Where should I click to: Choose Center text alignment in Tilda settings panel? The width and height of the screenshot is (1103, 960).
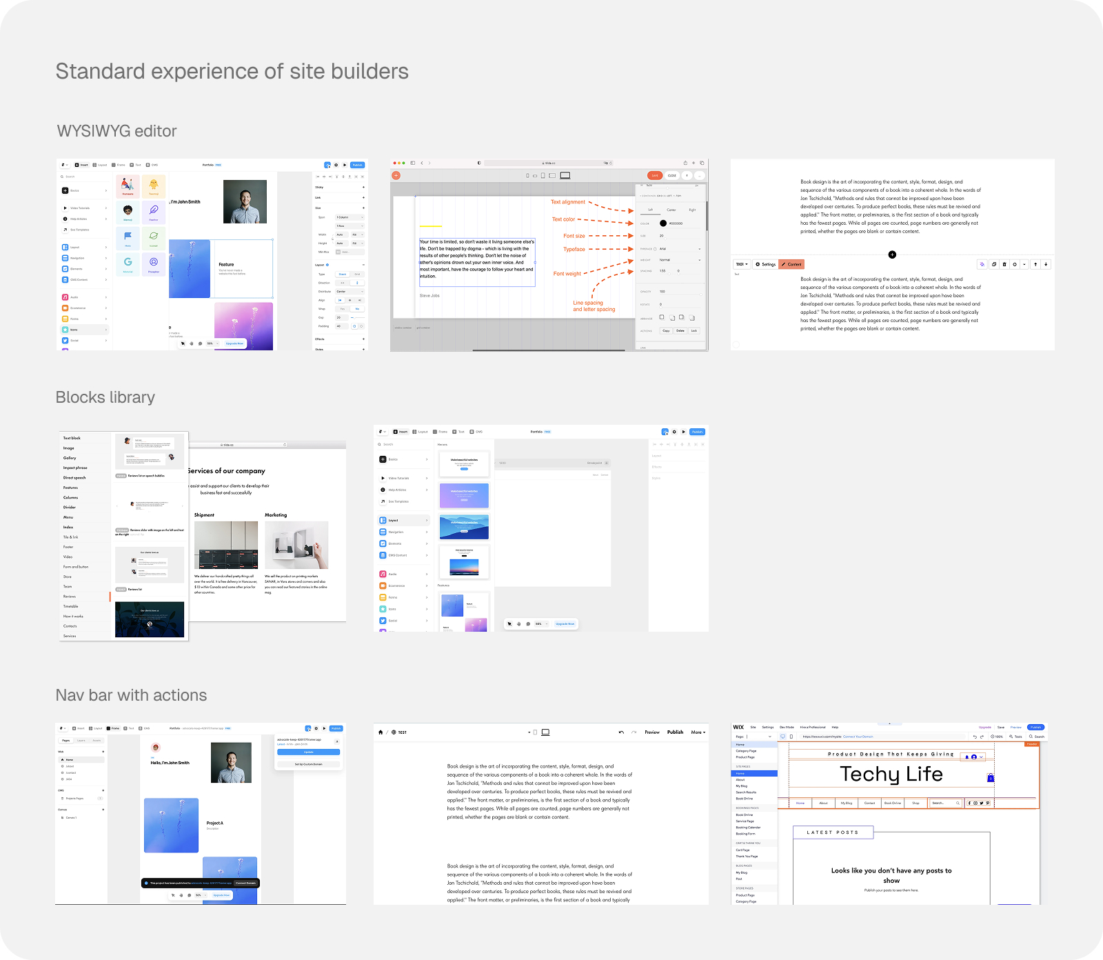click(x=671, y=210)
